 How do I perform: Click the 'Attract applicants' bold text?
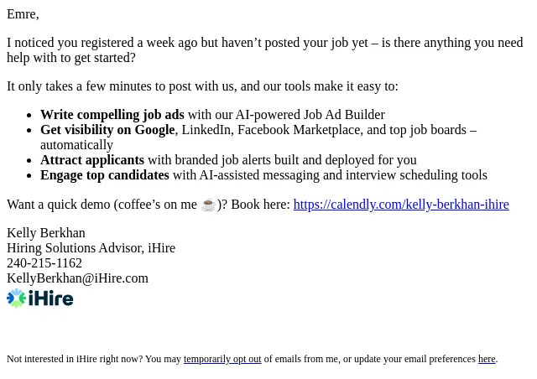click(92, 160)
